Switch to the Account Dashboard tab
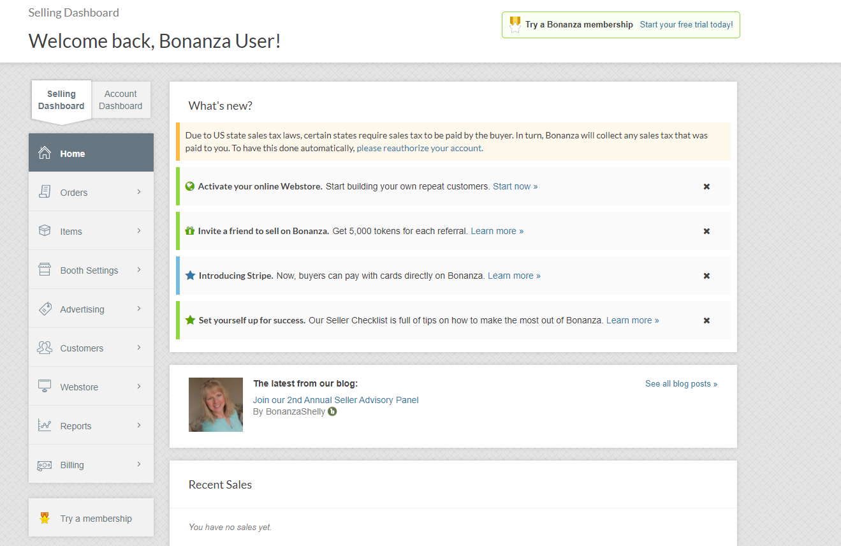This screenshot has height=546, width=841. 121,100
